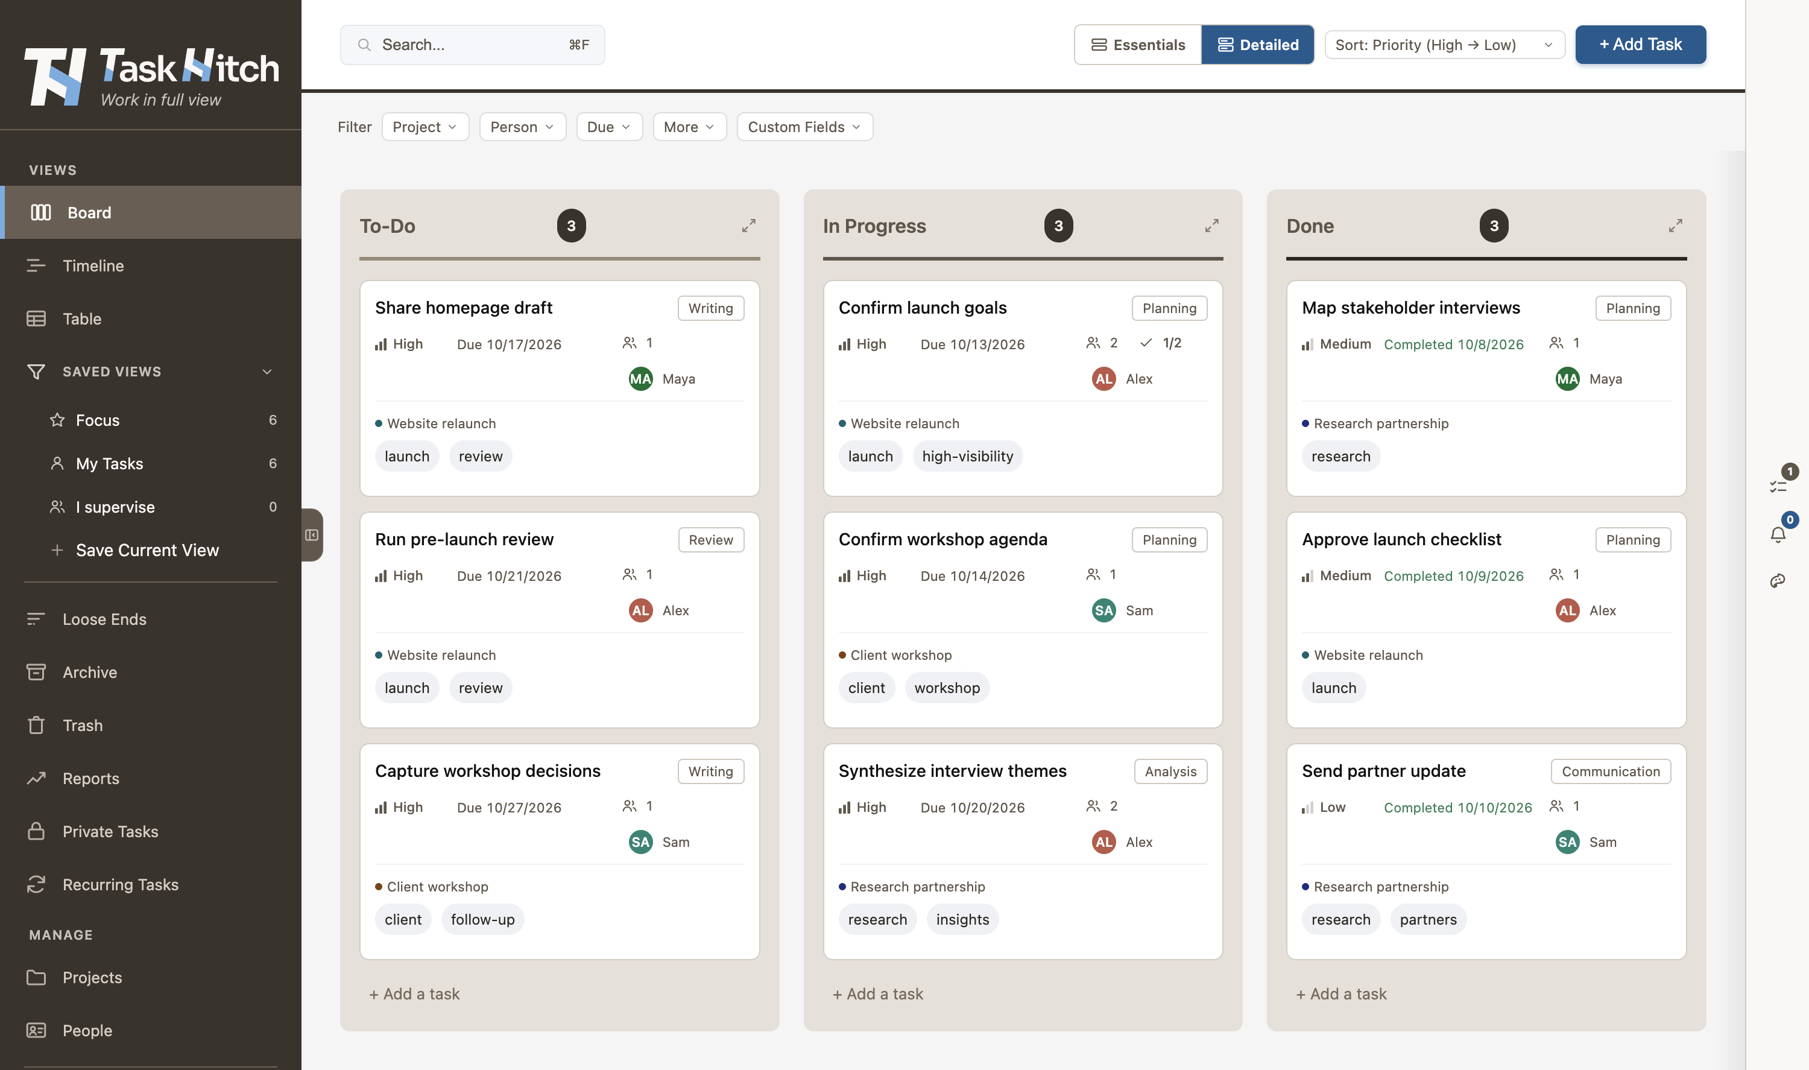Expand the Done column

tap(1676, 226)
